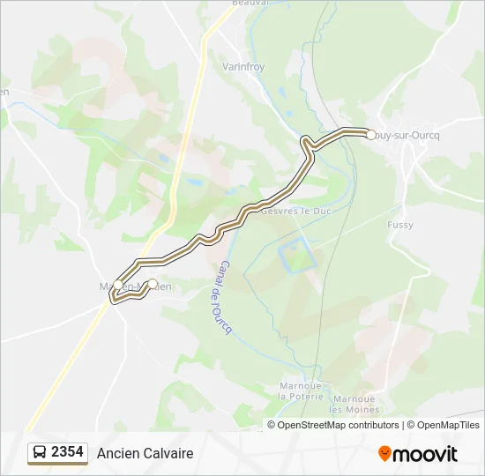The height and width of the screenshot is (476, 485).
Task: Click the Varinfroy place label
Action: (243, 67)
